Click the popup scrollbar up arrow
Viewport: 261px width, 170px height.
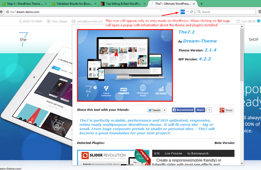tap(242, 26)
